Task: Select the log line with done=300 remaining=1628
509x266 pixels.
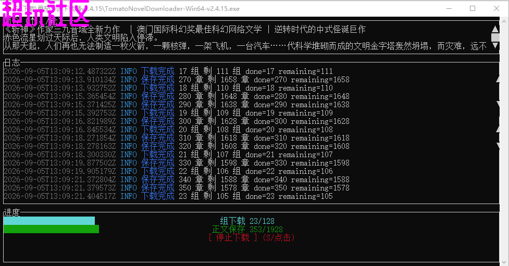Action: [177, 121]
